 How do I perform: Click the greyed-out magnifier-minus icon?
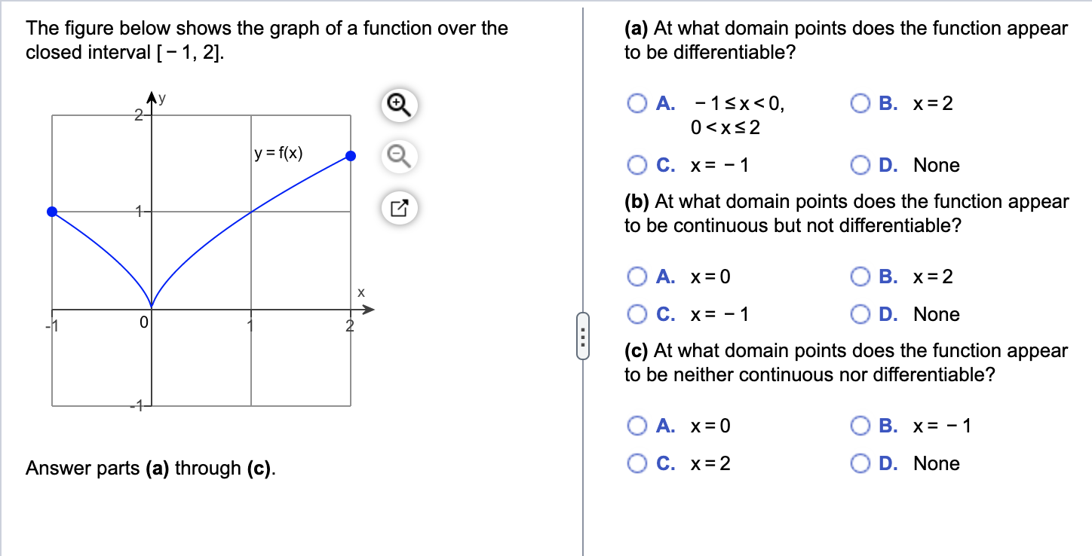(x=397, y=157)
